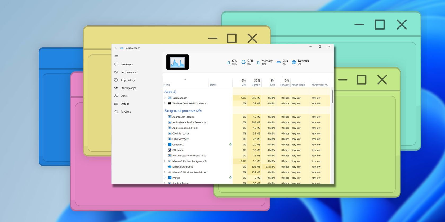This screenshot has width=445, height=222.
Task: Sort by Memory column header
Action: pyautogui.click(x=254, y=82)
